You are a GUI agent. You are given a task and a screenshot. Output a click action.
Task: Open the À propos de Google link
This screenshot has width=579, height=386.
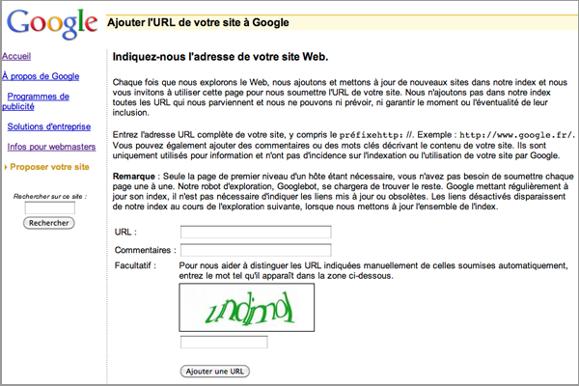coord(41,76)
